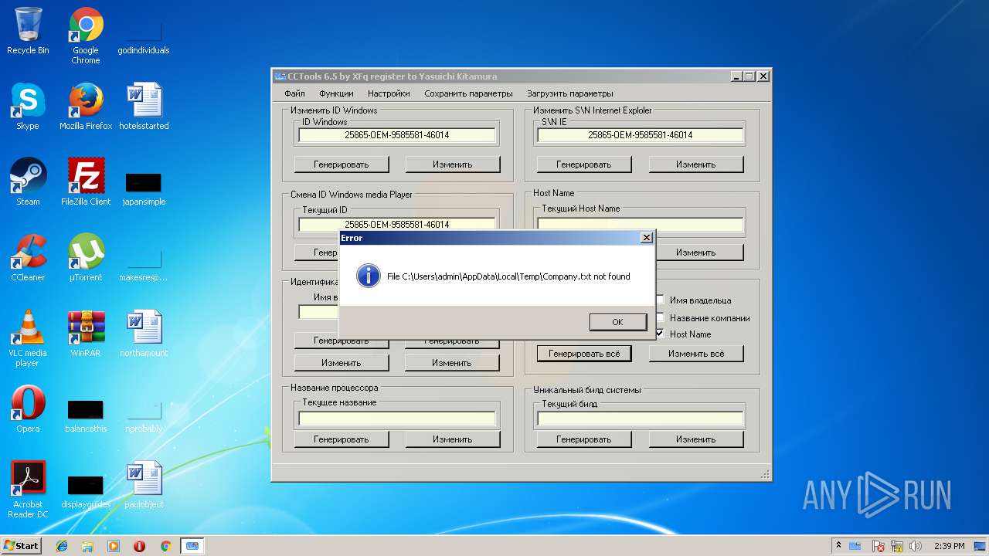
Task: Open the Настройки menu
Action: 389,93
